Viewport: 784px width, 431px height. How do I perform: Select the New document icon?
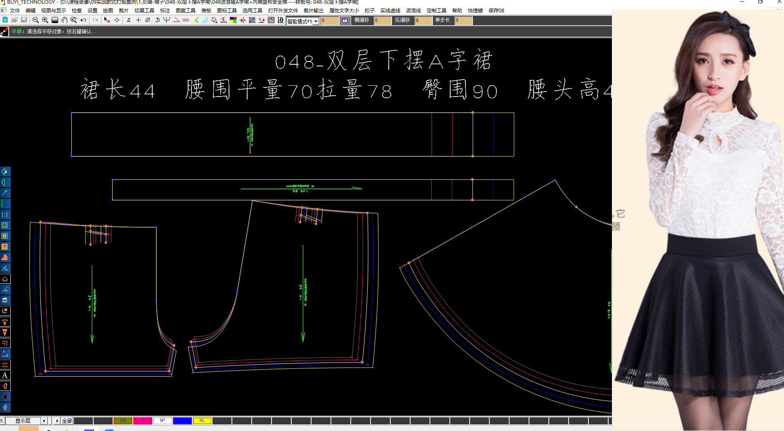[x=5, y=20]
